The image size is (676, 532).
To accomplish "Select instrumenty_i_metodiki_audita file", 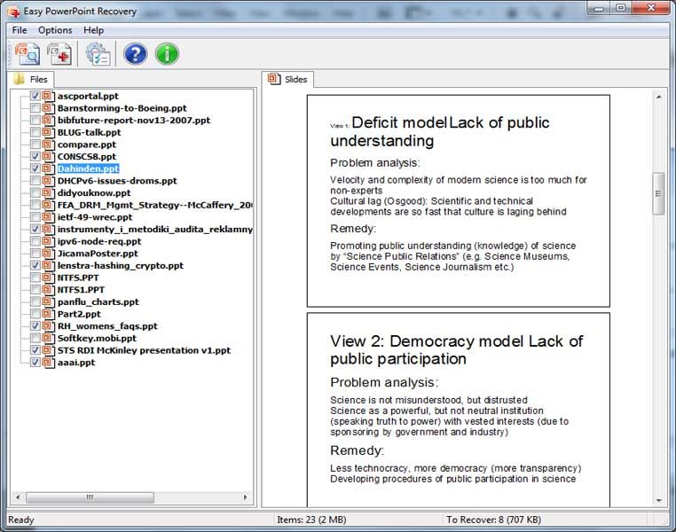I will coord(154,229).
